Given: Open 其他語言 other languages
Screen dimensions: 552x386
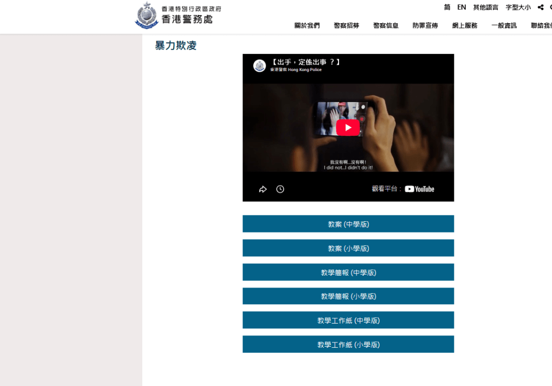Looking at the screenshot, I should pos(486,7).
